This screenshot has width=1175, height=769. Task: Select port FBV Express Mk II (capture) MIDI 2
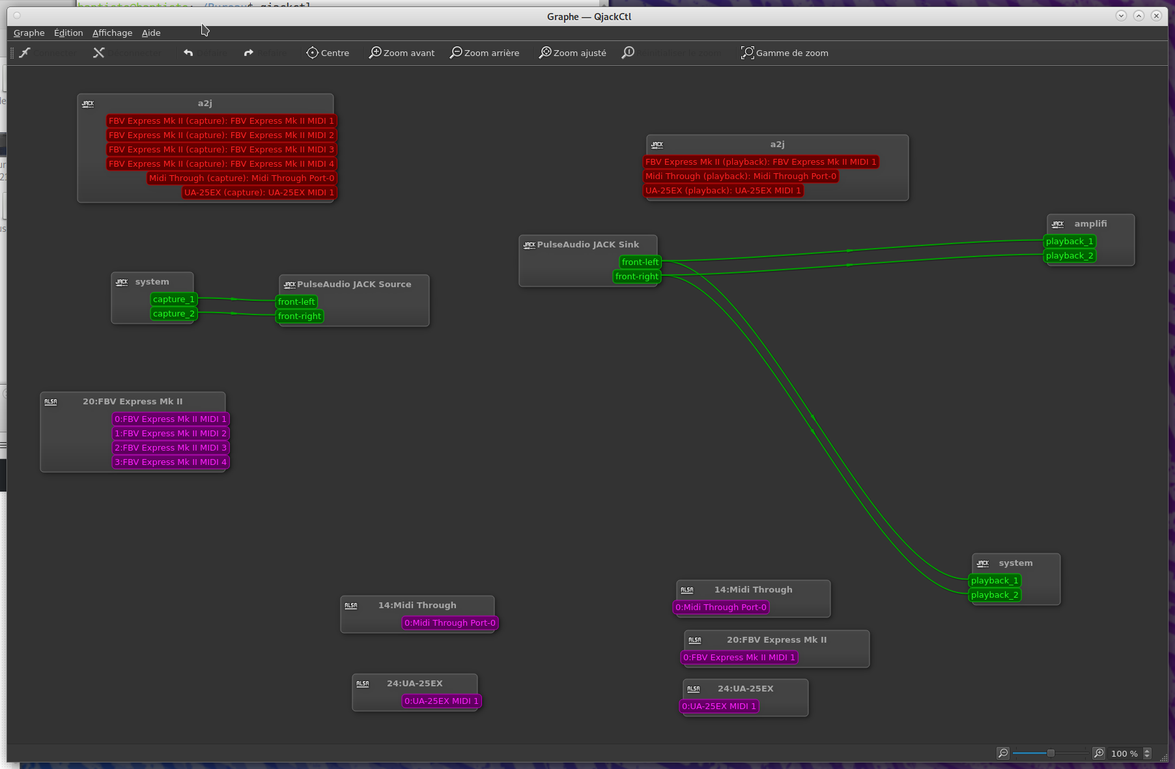[221, 135]
